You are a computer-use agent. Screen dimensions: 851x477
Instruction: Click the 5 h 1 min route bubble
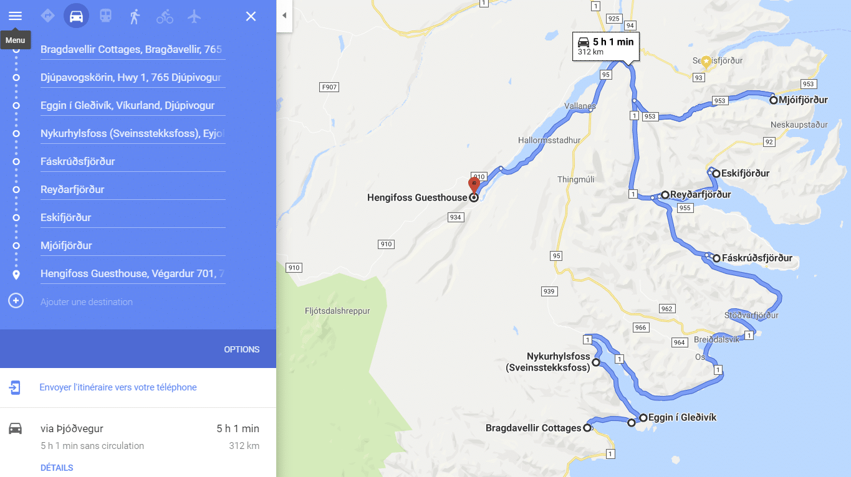606,47
